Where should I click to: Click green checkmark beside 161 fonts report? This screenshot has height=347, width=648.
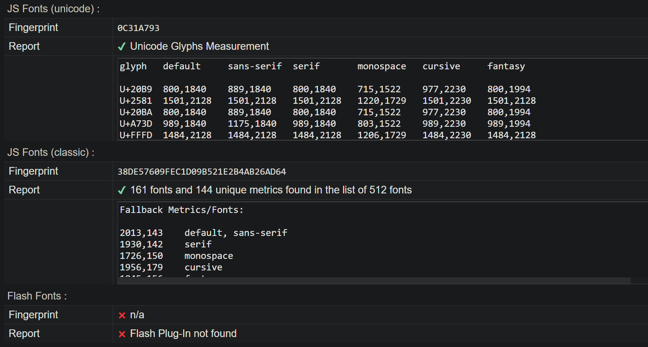pos(122,190)
